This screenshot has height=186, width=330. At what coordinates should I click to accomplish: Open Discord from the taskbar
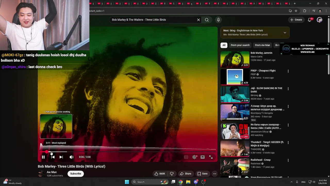click(x=196, y=182)
